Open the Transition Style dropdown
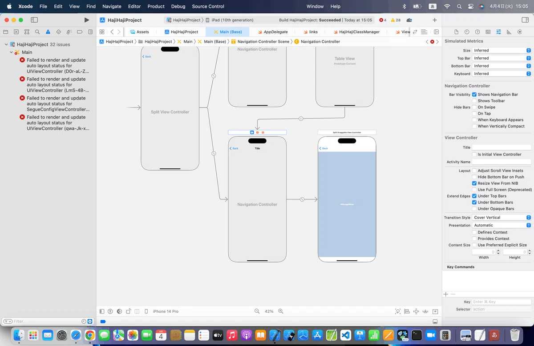The image size is (534, 346). pyautogui.click(x=502, y=218)
